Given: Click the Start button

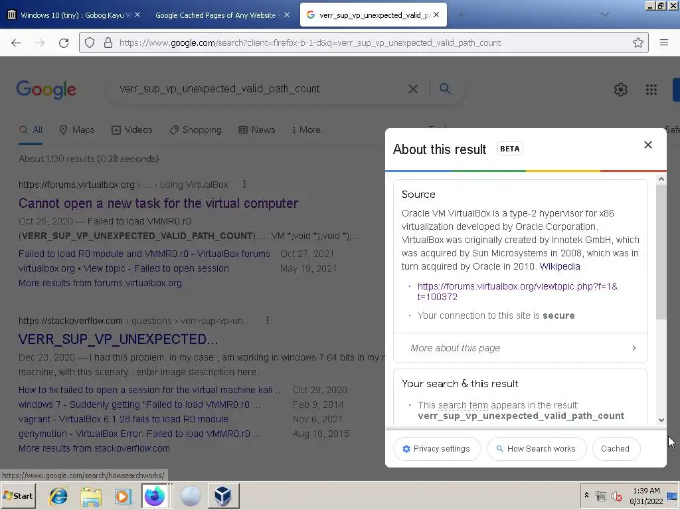Looking at the screenshot, I should [18, 496].
